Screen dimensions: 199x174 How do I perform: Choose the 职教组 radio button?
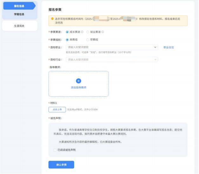click(x=88, y=40)
